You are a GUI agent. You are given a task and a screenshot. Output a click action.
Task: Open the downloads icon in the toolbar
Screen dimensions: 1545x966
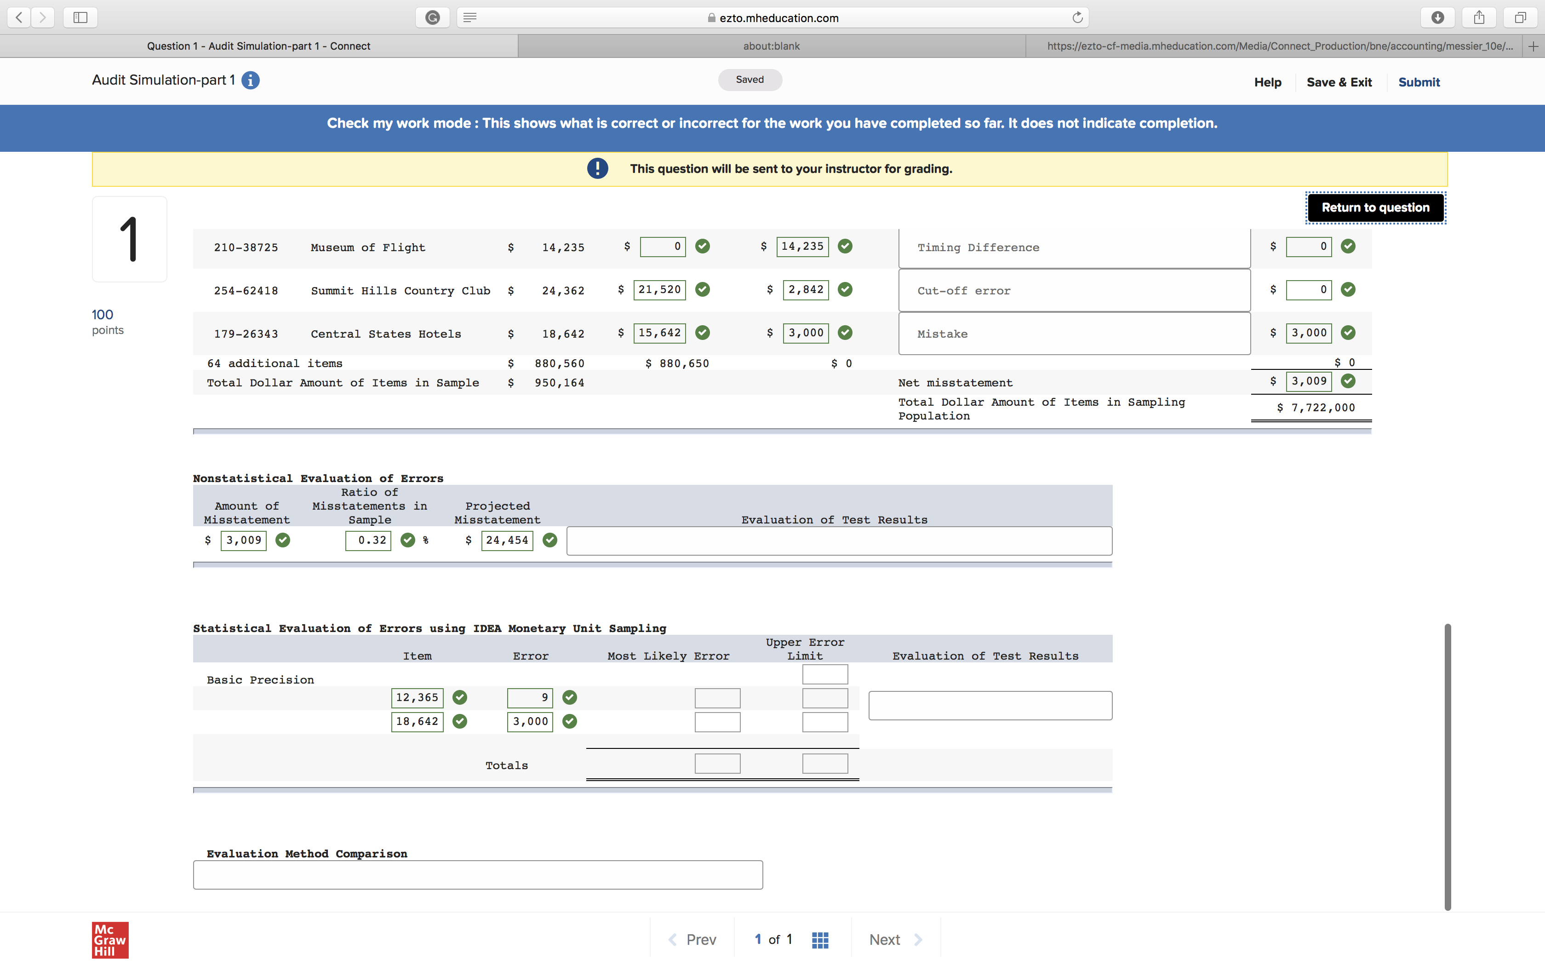pyautogui.click(x=1438, y=17)
